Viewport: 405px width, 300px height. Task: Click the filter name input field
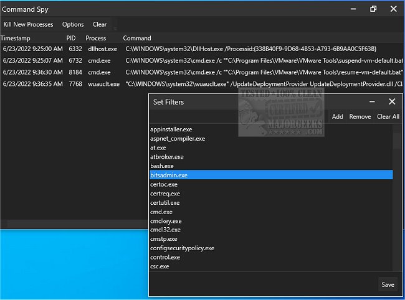[x=239, y=116]
